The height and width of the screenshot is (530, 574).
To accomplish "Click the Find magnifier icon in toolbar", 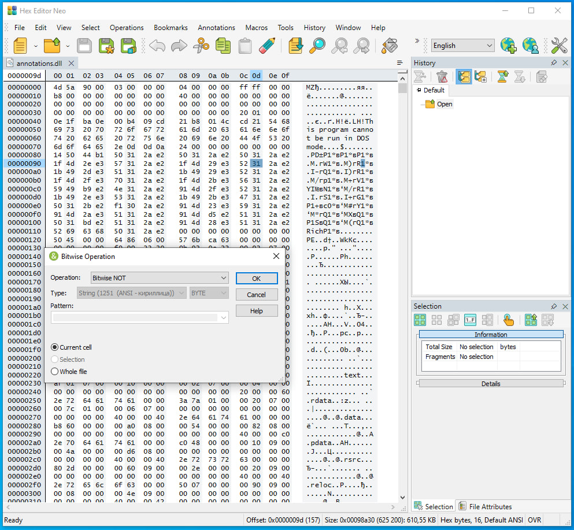I will coord(317,46).
